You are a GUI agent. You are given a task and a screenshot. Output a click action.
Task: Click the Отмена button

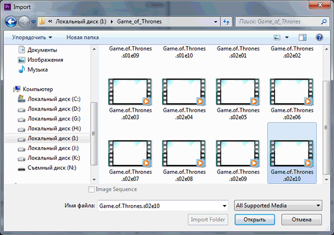coord(301,219)
